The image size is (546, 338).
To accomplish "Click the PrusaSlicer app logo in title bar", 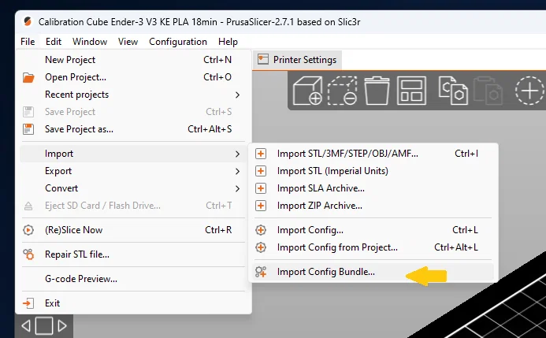I will (x=27, y=21).
